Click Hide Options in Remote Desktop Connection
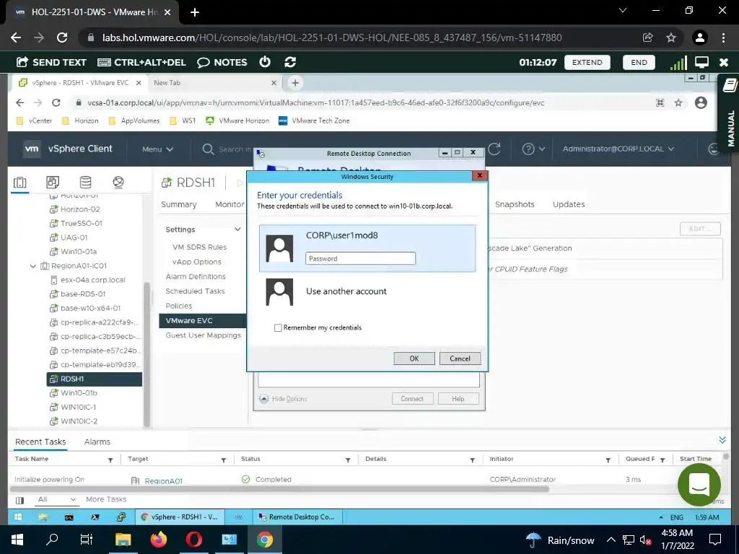 tap(283, 398)
